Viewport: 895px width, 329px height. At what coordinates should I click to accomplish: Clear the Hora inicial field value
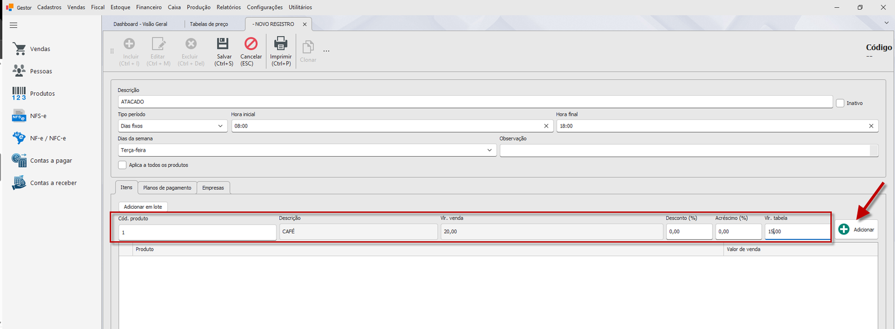pyautogui.click(x=546, y=126)
